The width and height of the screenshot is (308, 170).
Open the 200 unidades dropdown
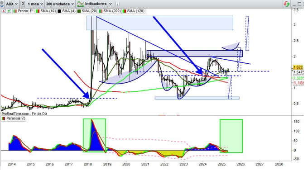point(60,4)
